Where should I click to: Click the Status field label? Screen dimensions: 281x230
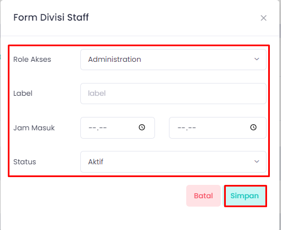tap(25, 162)
